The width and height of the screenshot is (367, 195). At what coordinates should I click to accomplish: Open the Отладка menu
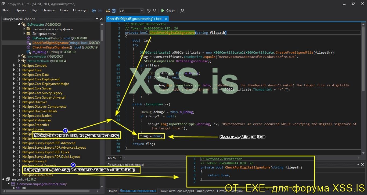point(48,10)
